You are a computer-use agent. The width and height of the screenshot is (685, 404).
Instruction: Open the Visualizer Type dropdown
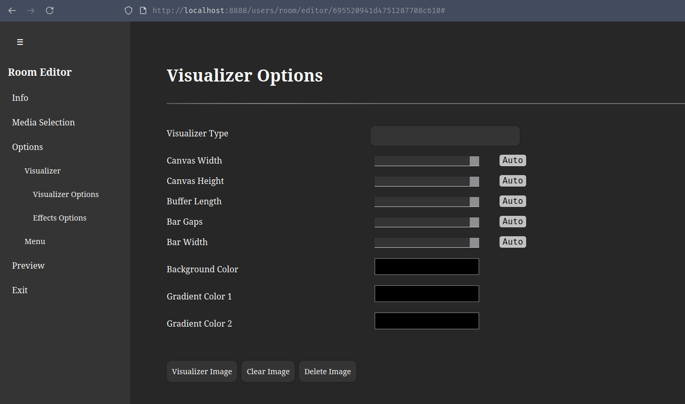click(x=445, y=135)
